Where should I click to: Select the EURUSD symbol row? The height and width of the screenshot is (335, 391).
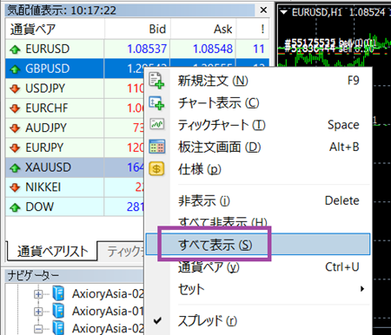click(x=137, y=49)
